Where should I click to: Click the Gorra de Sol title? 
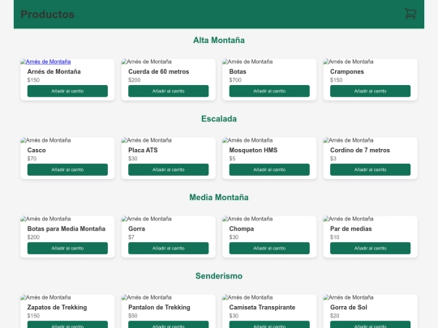click(349, 308)
